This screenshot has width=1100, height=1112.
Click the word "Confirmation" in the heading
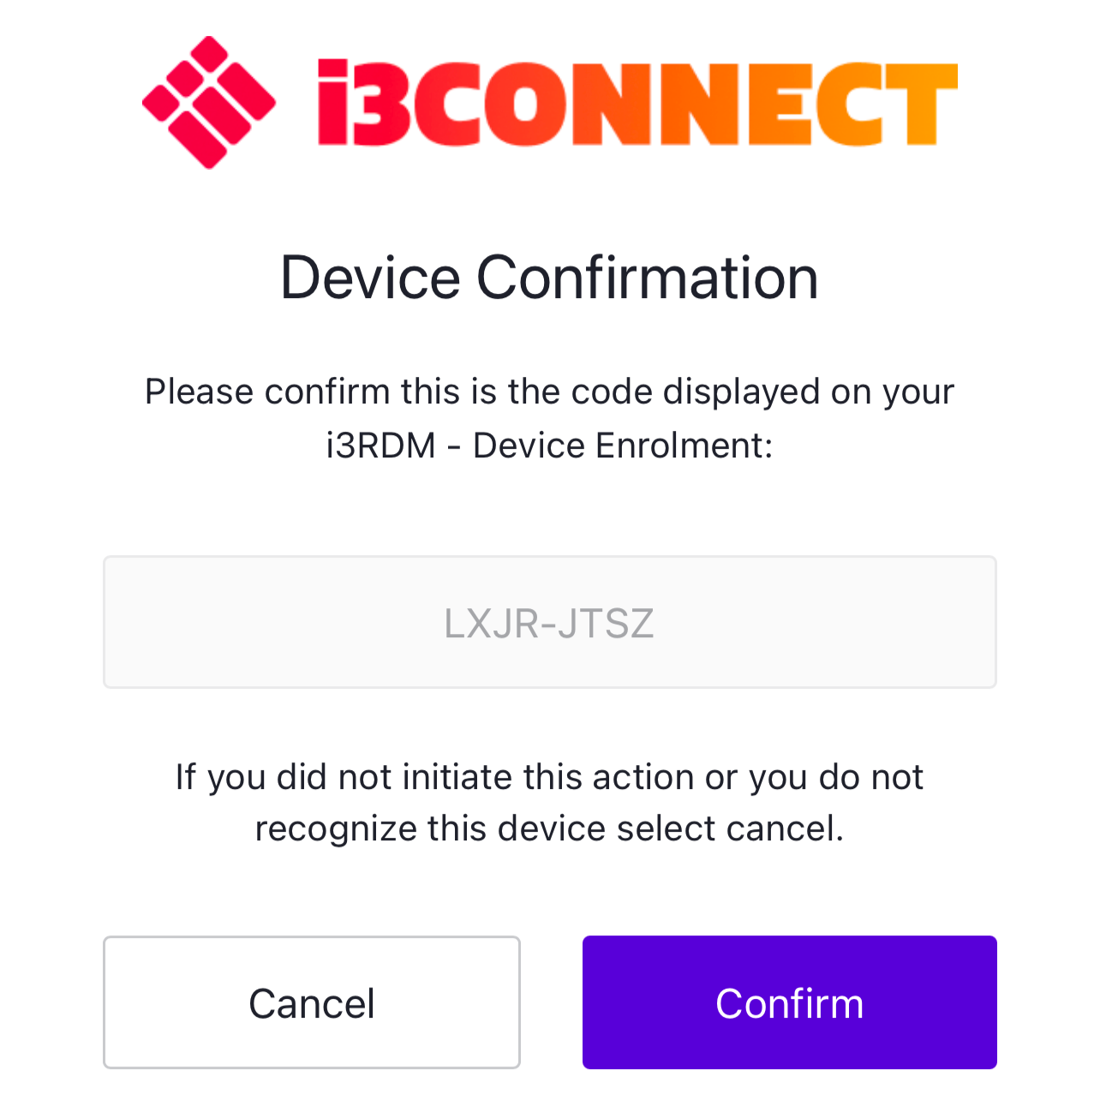647,278
